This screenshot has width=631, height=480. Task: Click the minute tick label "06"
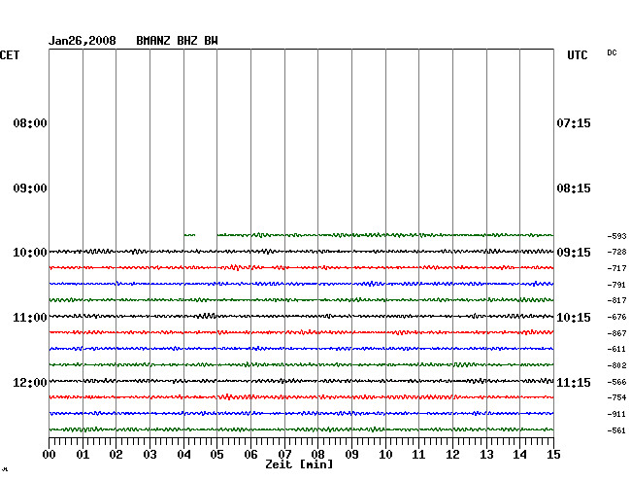250,455
